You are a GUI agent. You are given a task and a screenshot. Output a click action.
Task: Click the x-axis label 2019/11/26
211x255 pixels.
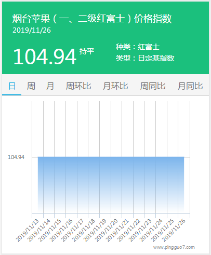174,230
